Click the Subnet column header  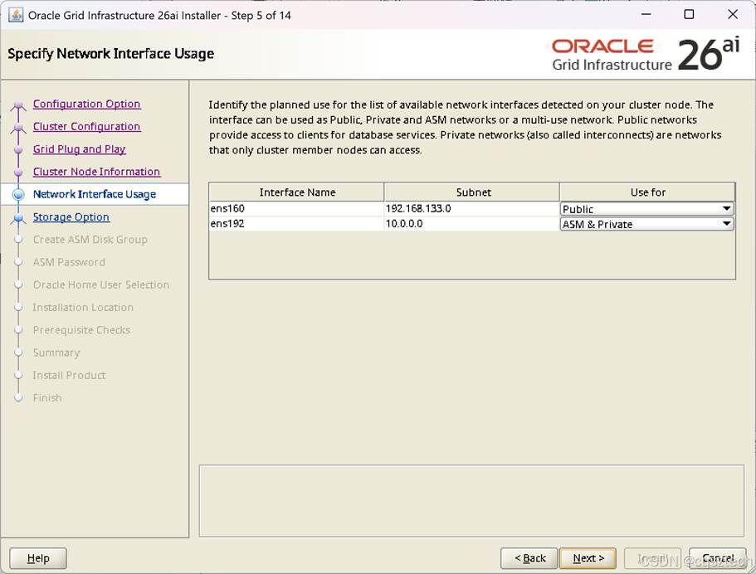472,192
